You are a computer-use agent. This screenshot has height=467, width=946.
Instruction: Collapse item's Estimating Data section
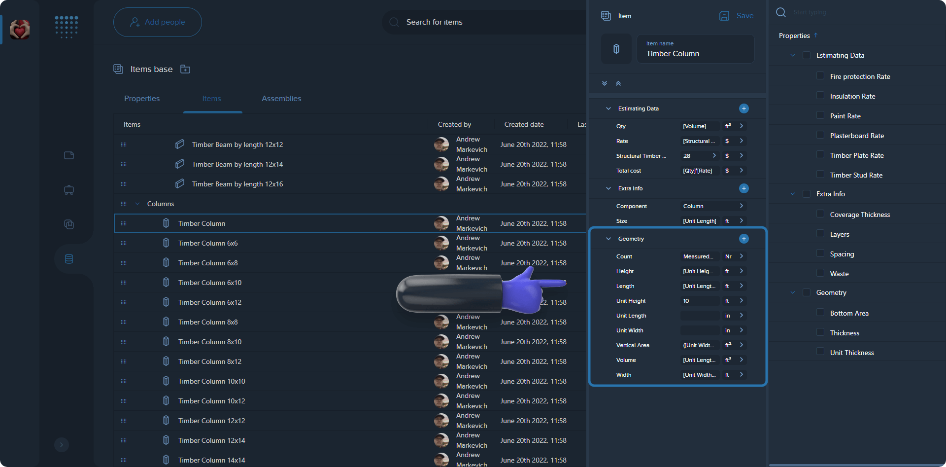click(x=608, y=108)
